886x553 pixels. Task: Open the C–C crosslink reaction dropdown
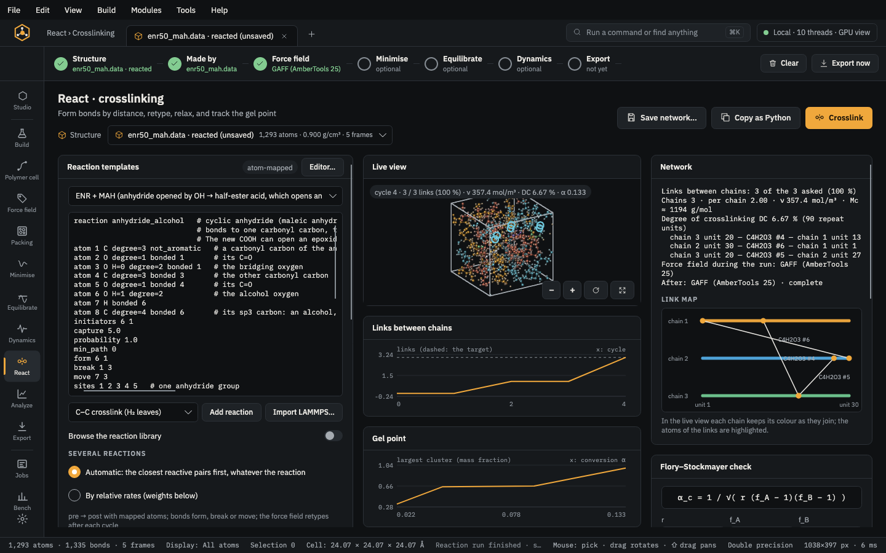pyautogui.click(x=133, y=412)
